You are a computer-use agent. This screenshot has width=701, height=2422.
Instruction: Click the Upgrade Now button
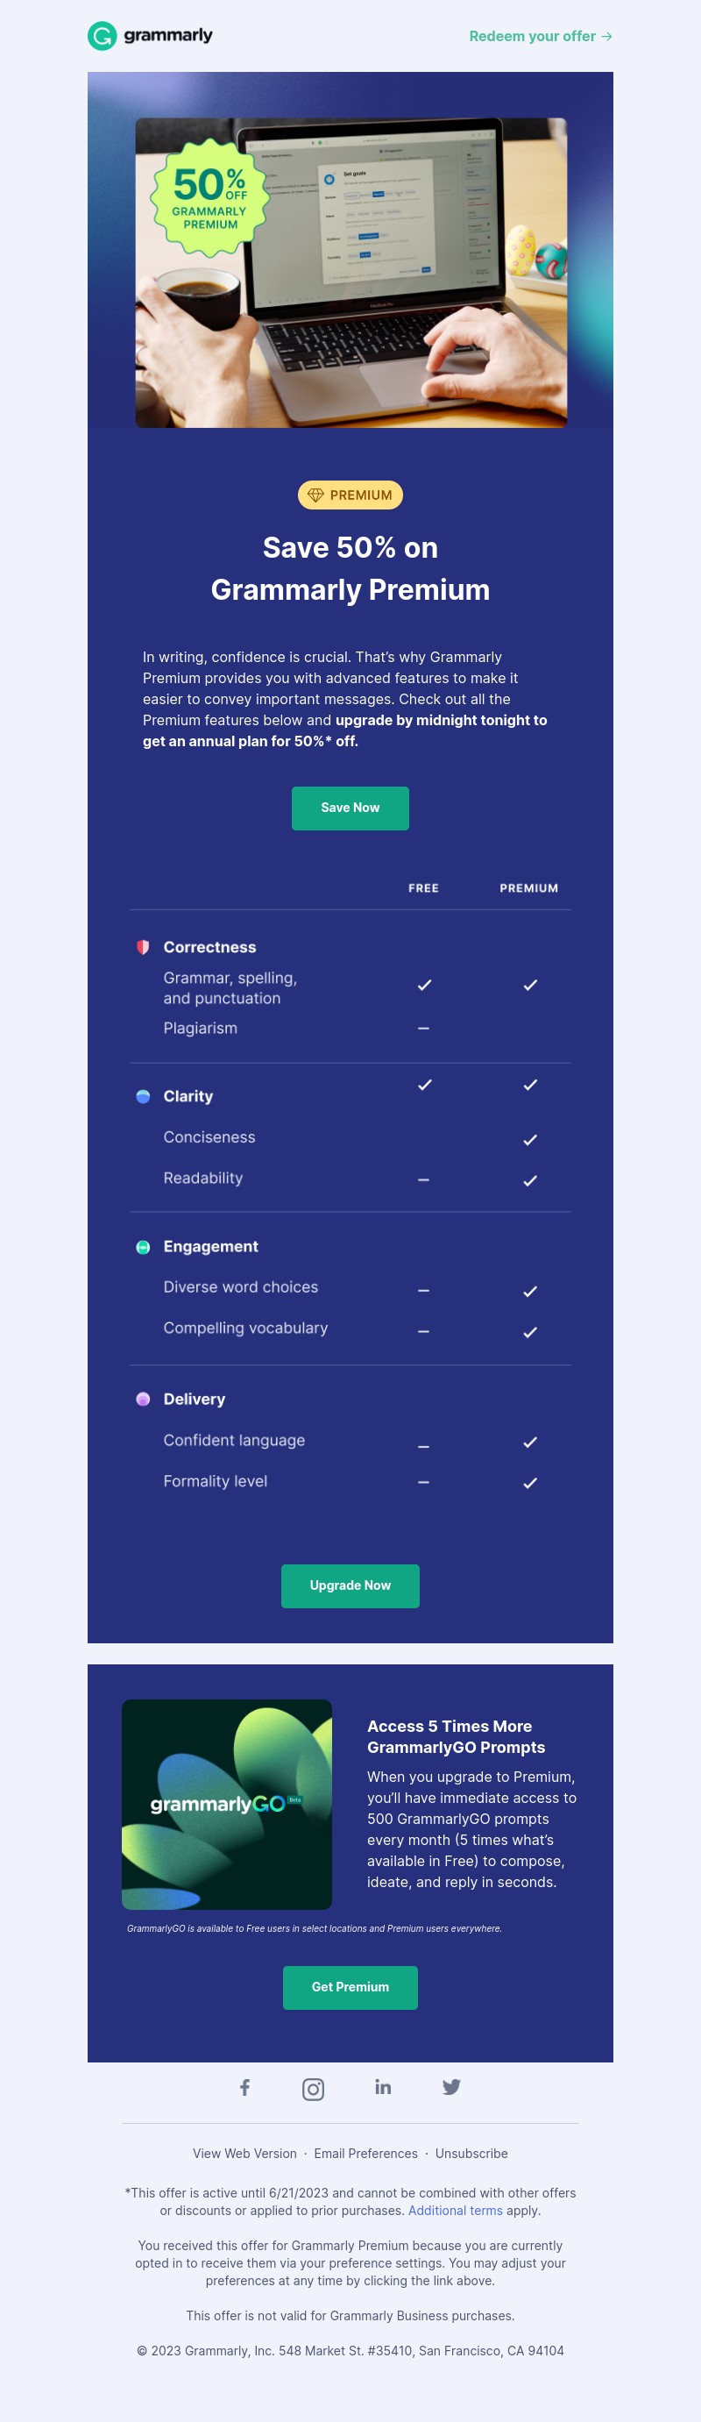click(x=350, y=1586)
